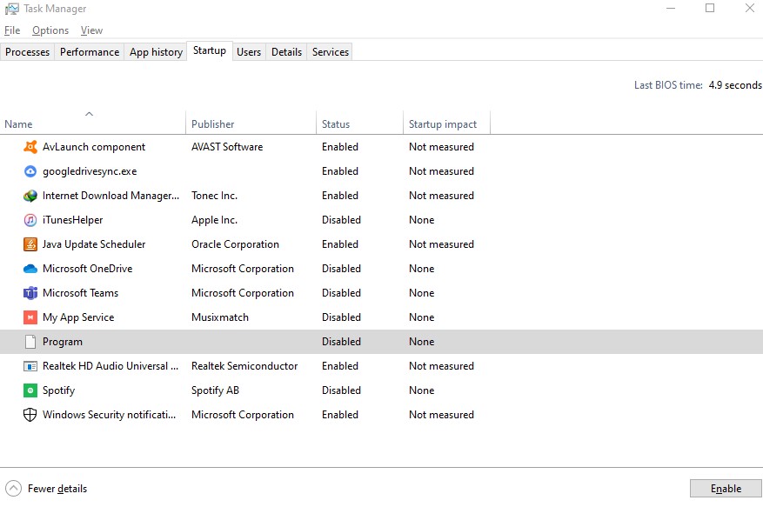Click the Enable button
The height and width of the screenshot is (507, 763).
pos(726,488)
